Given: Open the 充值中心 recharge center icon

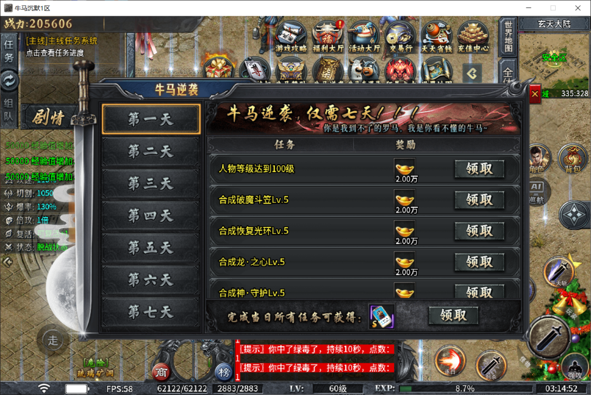Looking at the screenshot, I should [x=473, y=36].
